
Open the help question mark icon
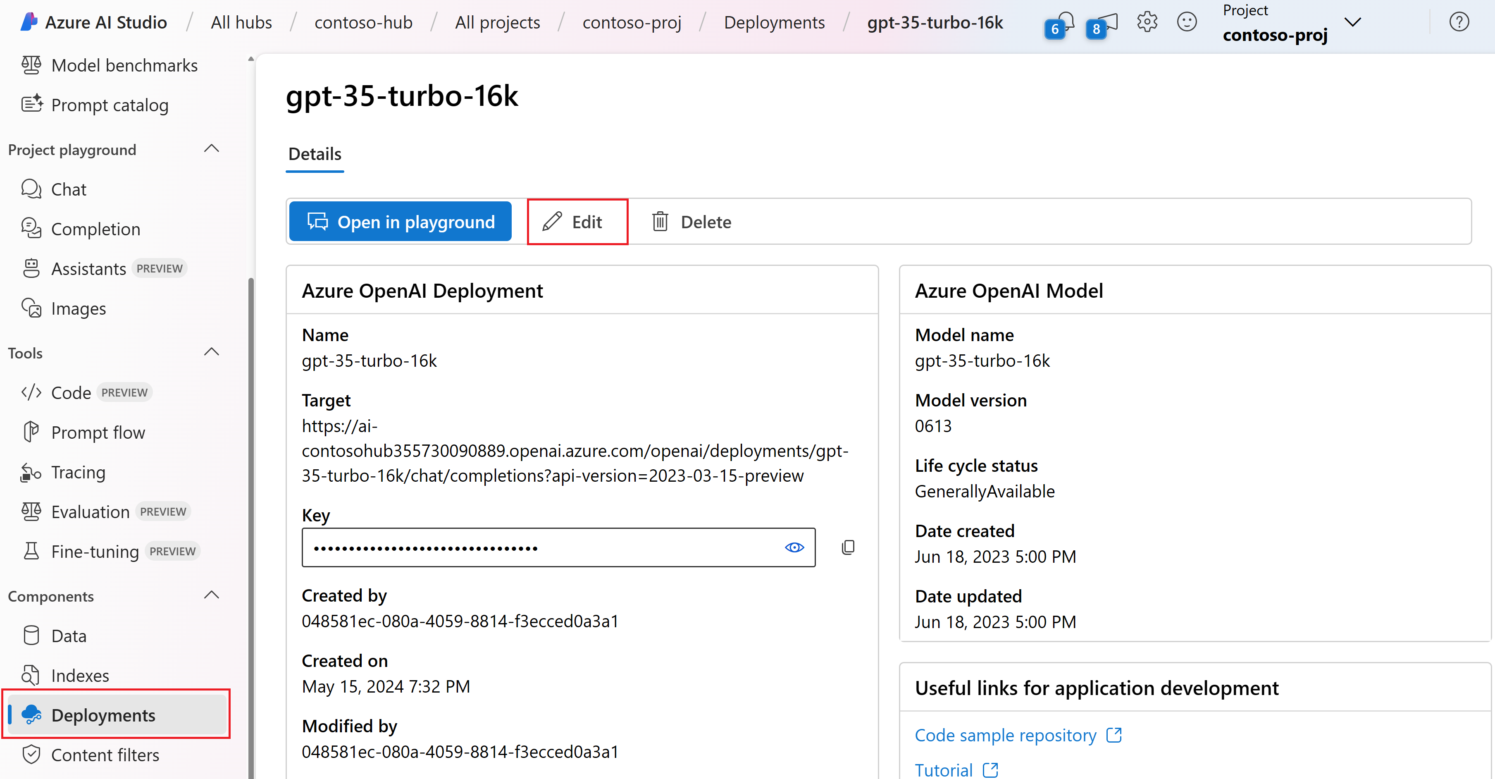point(1459,22)
